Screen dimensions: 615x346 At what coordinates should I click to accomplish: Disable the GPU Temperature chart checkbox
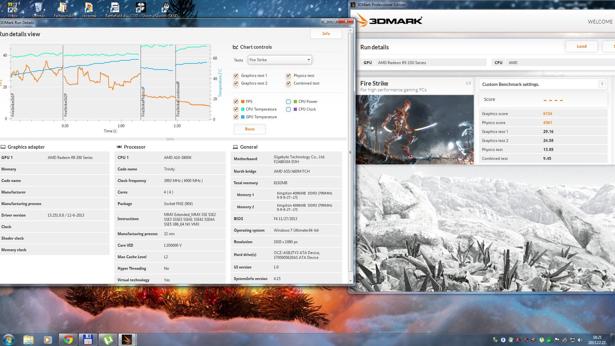236,117
